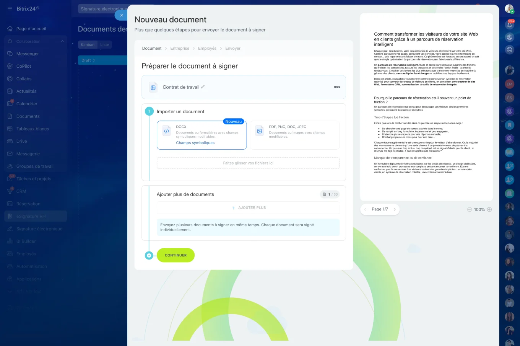Screen dimensions: 520x346
Task: Zoom in the document preview with plus icon
Action: pos(489,210)
